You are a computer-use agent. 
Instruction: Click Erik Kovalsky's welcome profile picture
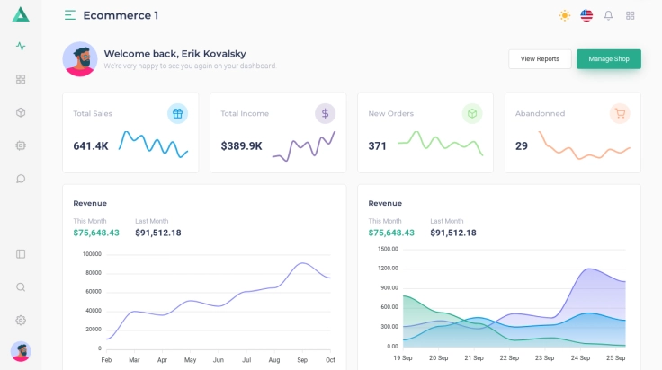click(80, 59)
